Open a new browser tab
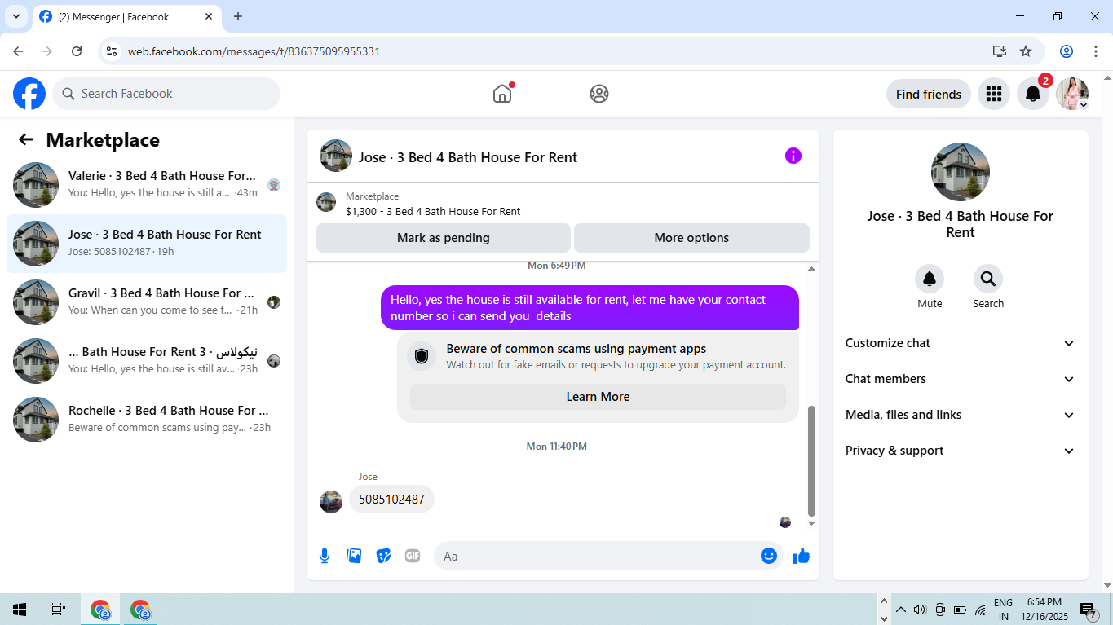The width and height of the screenshot is (1113, 625). pos(238,16)
